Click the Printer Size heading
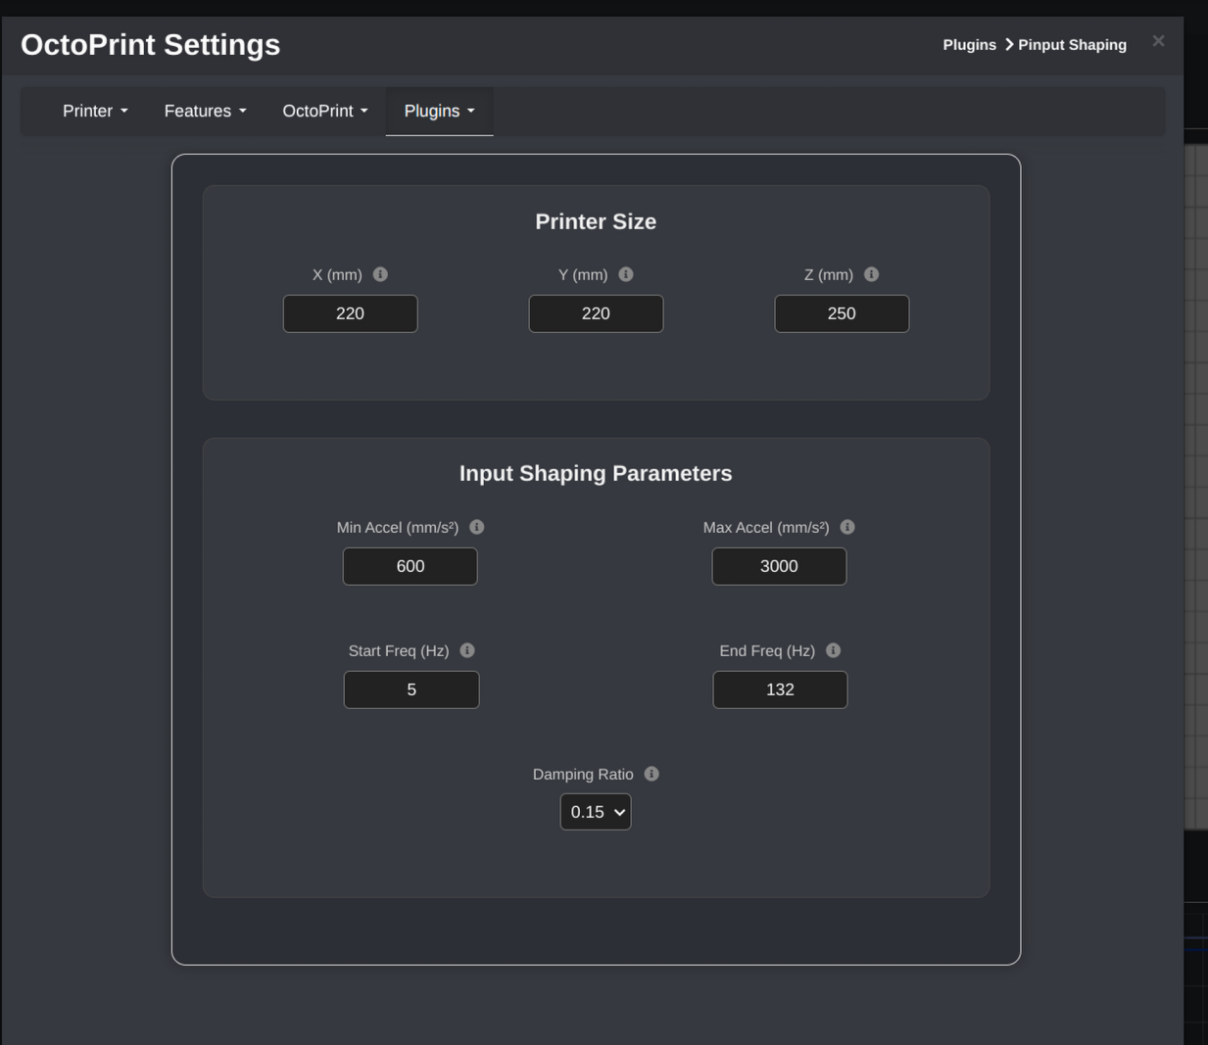Image resolution: width=1208 pixels, height=1045 pixels. click(596, 221)
